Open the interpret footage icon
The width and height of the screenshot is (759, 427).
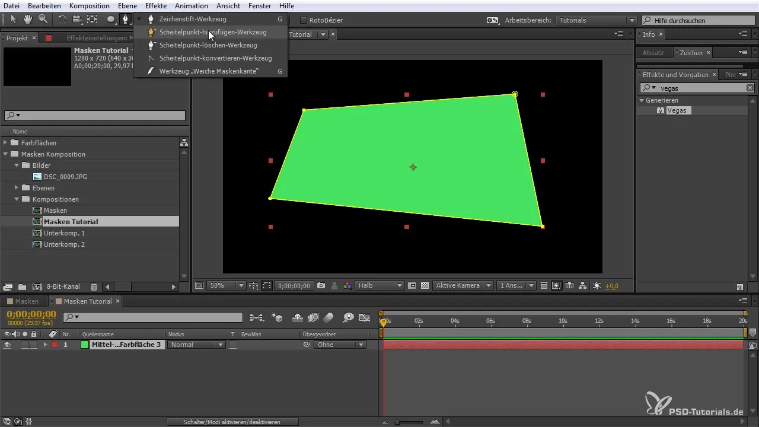[8, 286]
